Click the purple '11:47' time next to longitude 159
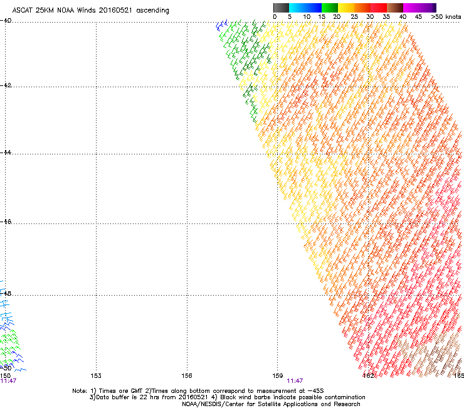 click(295, 381)
